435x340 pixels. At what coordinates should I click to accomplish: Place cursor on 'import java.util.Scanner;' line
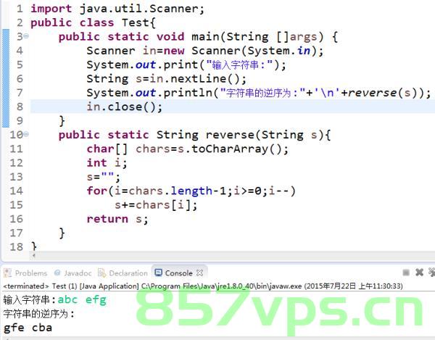click(x=117, y=9)
